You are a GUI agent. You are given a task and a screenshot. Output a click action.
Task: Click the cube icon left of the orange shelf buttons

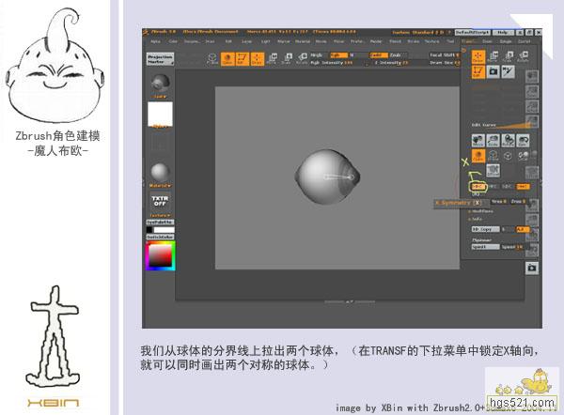pos(212,58)
